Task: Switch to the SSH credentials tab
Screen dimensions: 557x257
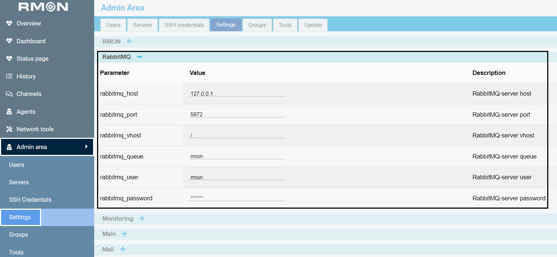Action: coord(184,25)
